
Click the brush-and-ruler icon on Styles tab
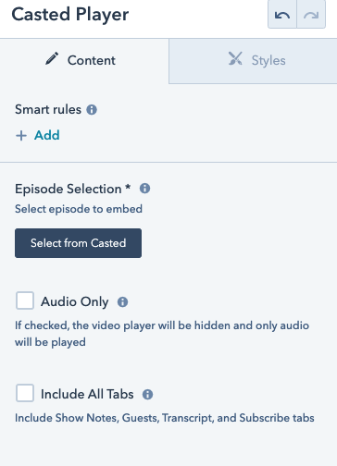[x=235, y=58]
